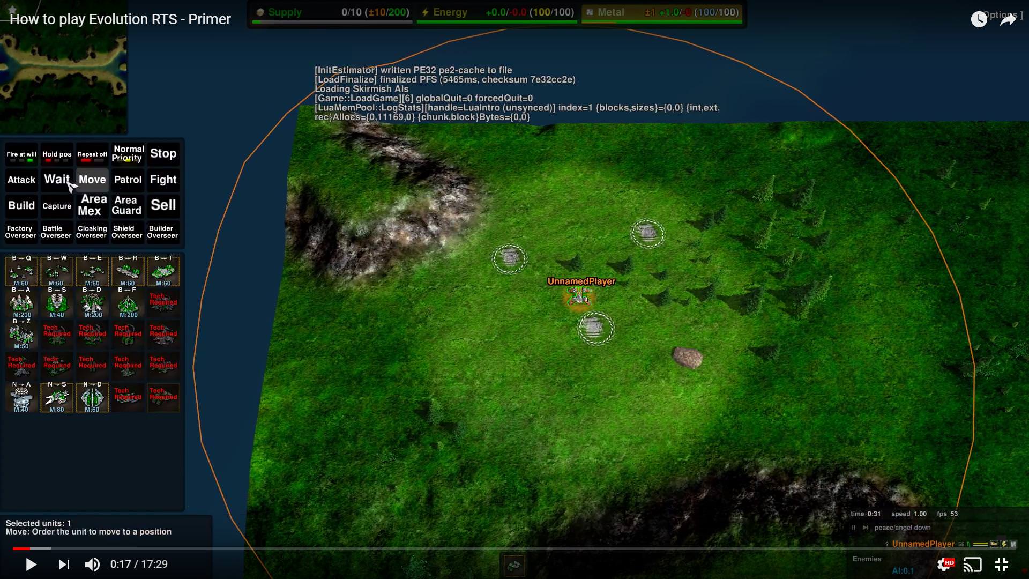Click the Share arrow icon

tap(1008, 20)
